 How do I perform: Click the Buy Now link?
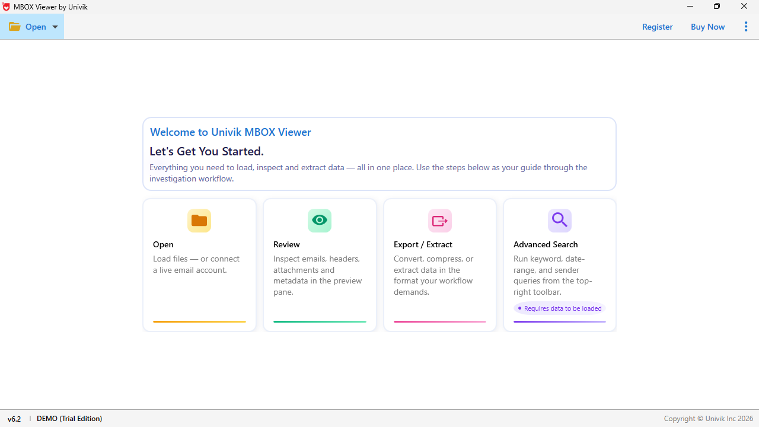[707, 27]
